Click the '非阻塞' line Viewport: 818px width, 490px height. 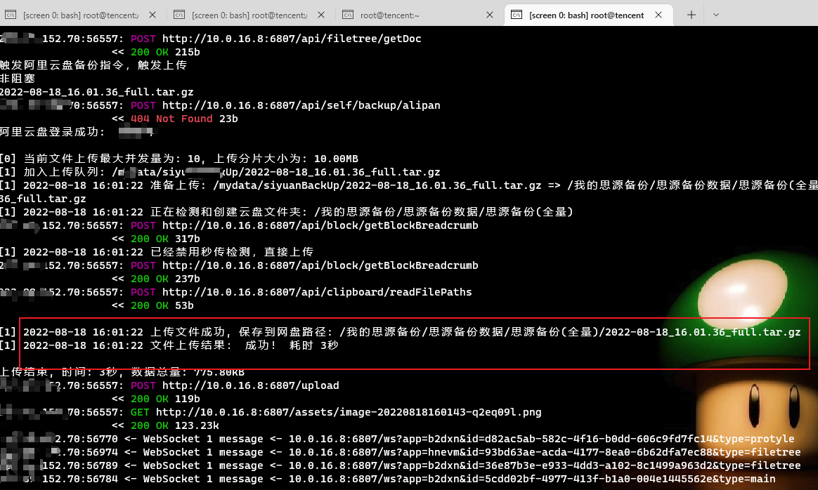(18, 79)
